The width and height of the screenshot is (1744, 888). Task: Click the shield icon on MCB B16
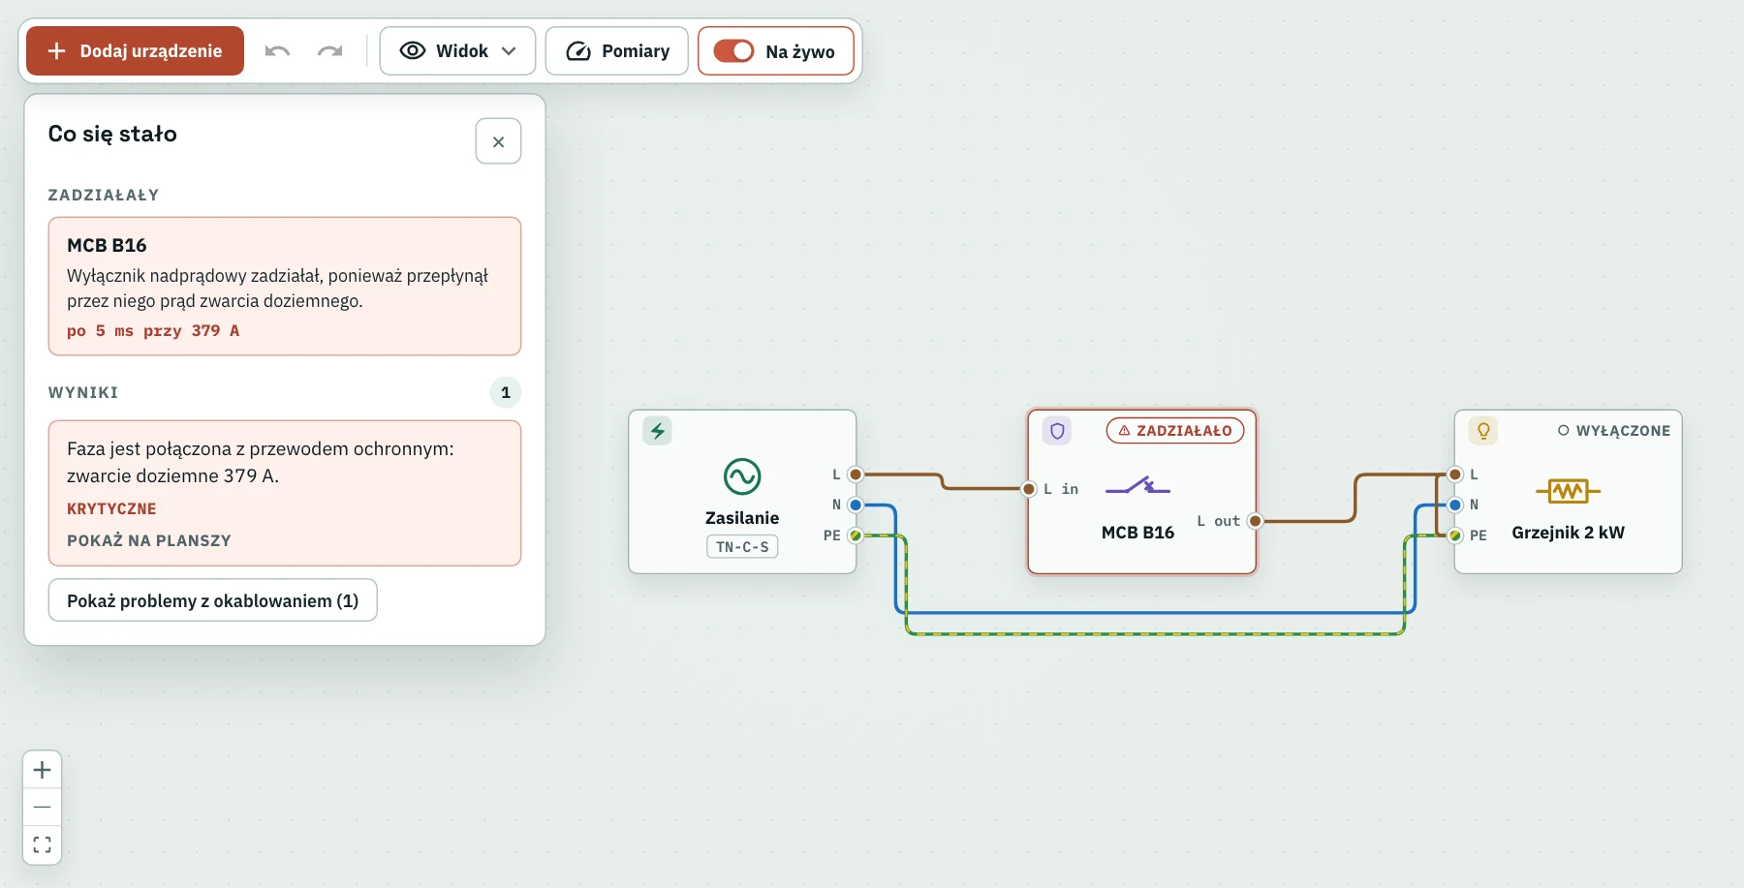point(1057,431)
